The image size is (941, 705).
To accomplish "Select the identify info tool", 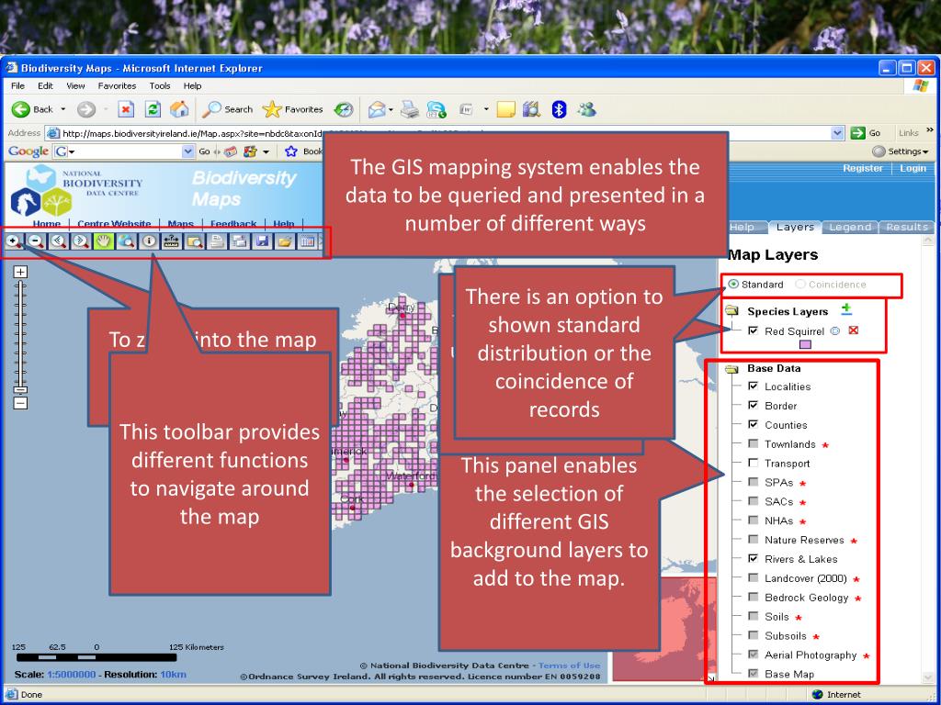I will click(x=149, y=241).
